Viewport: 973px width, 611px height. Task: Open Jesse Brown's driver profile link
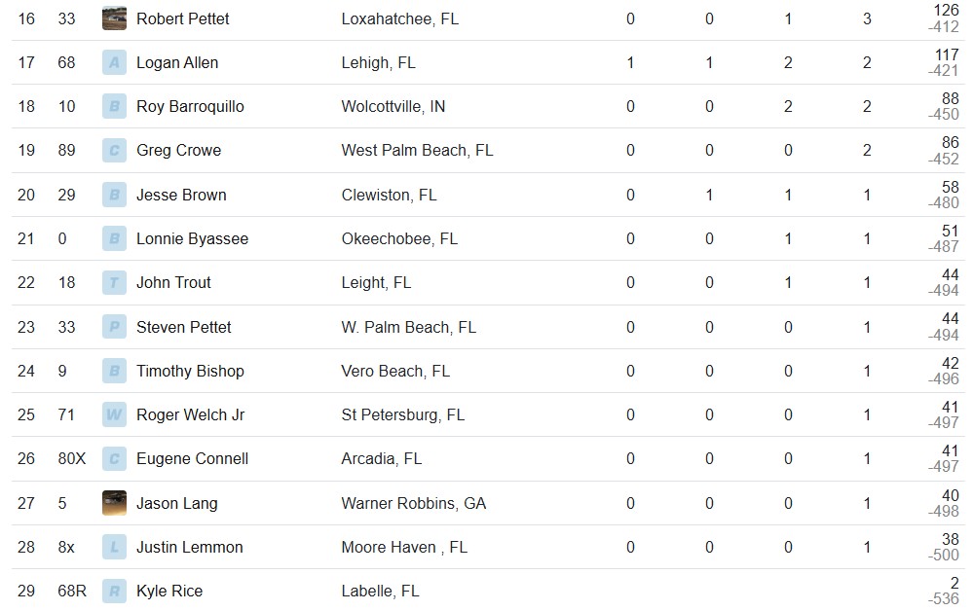[x=181, y=195]
